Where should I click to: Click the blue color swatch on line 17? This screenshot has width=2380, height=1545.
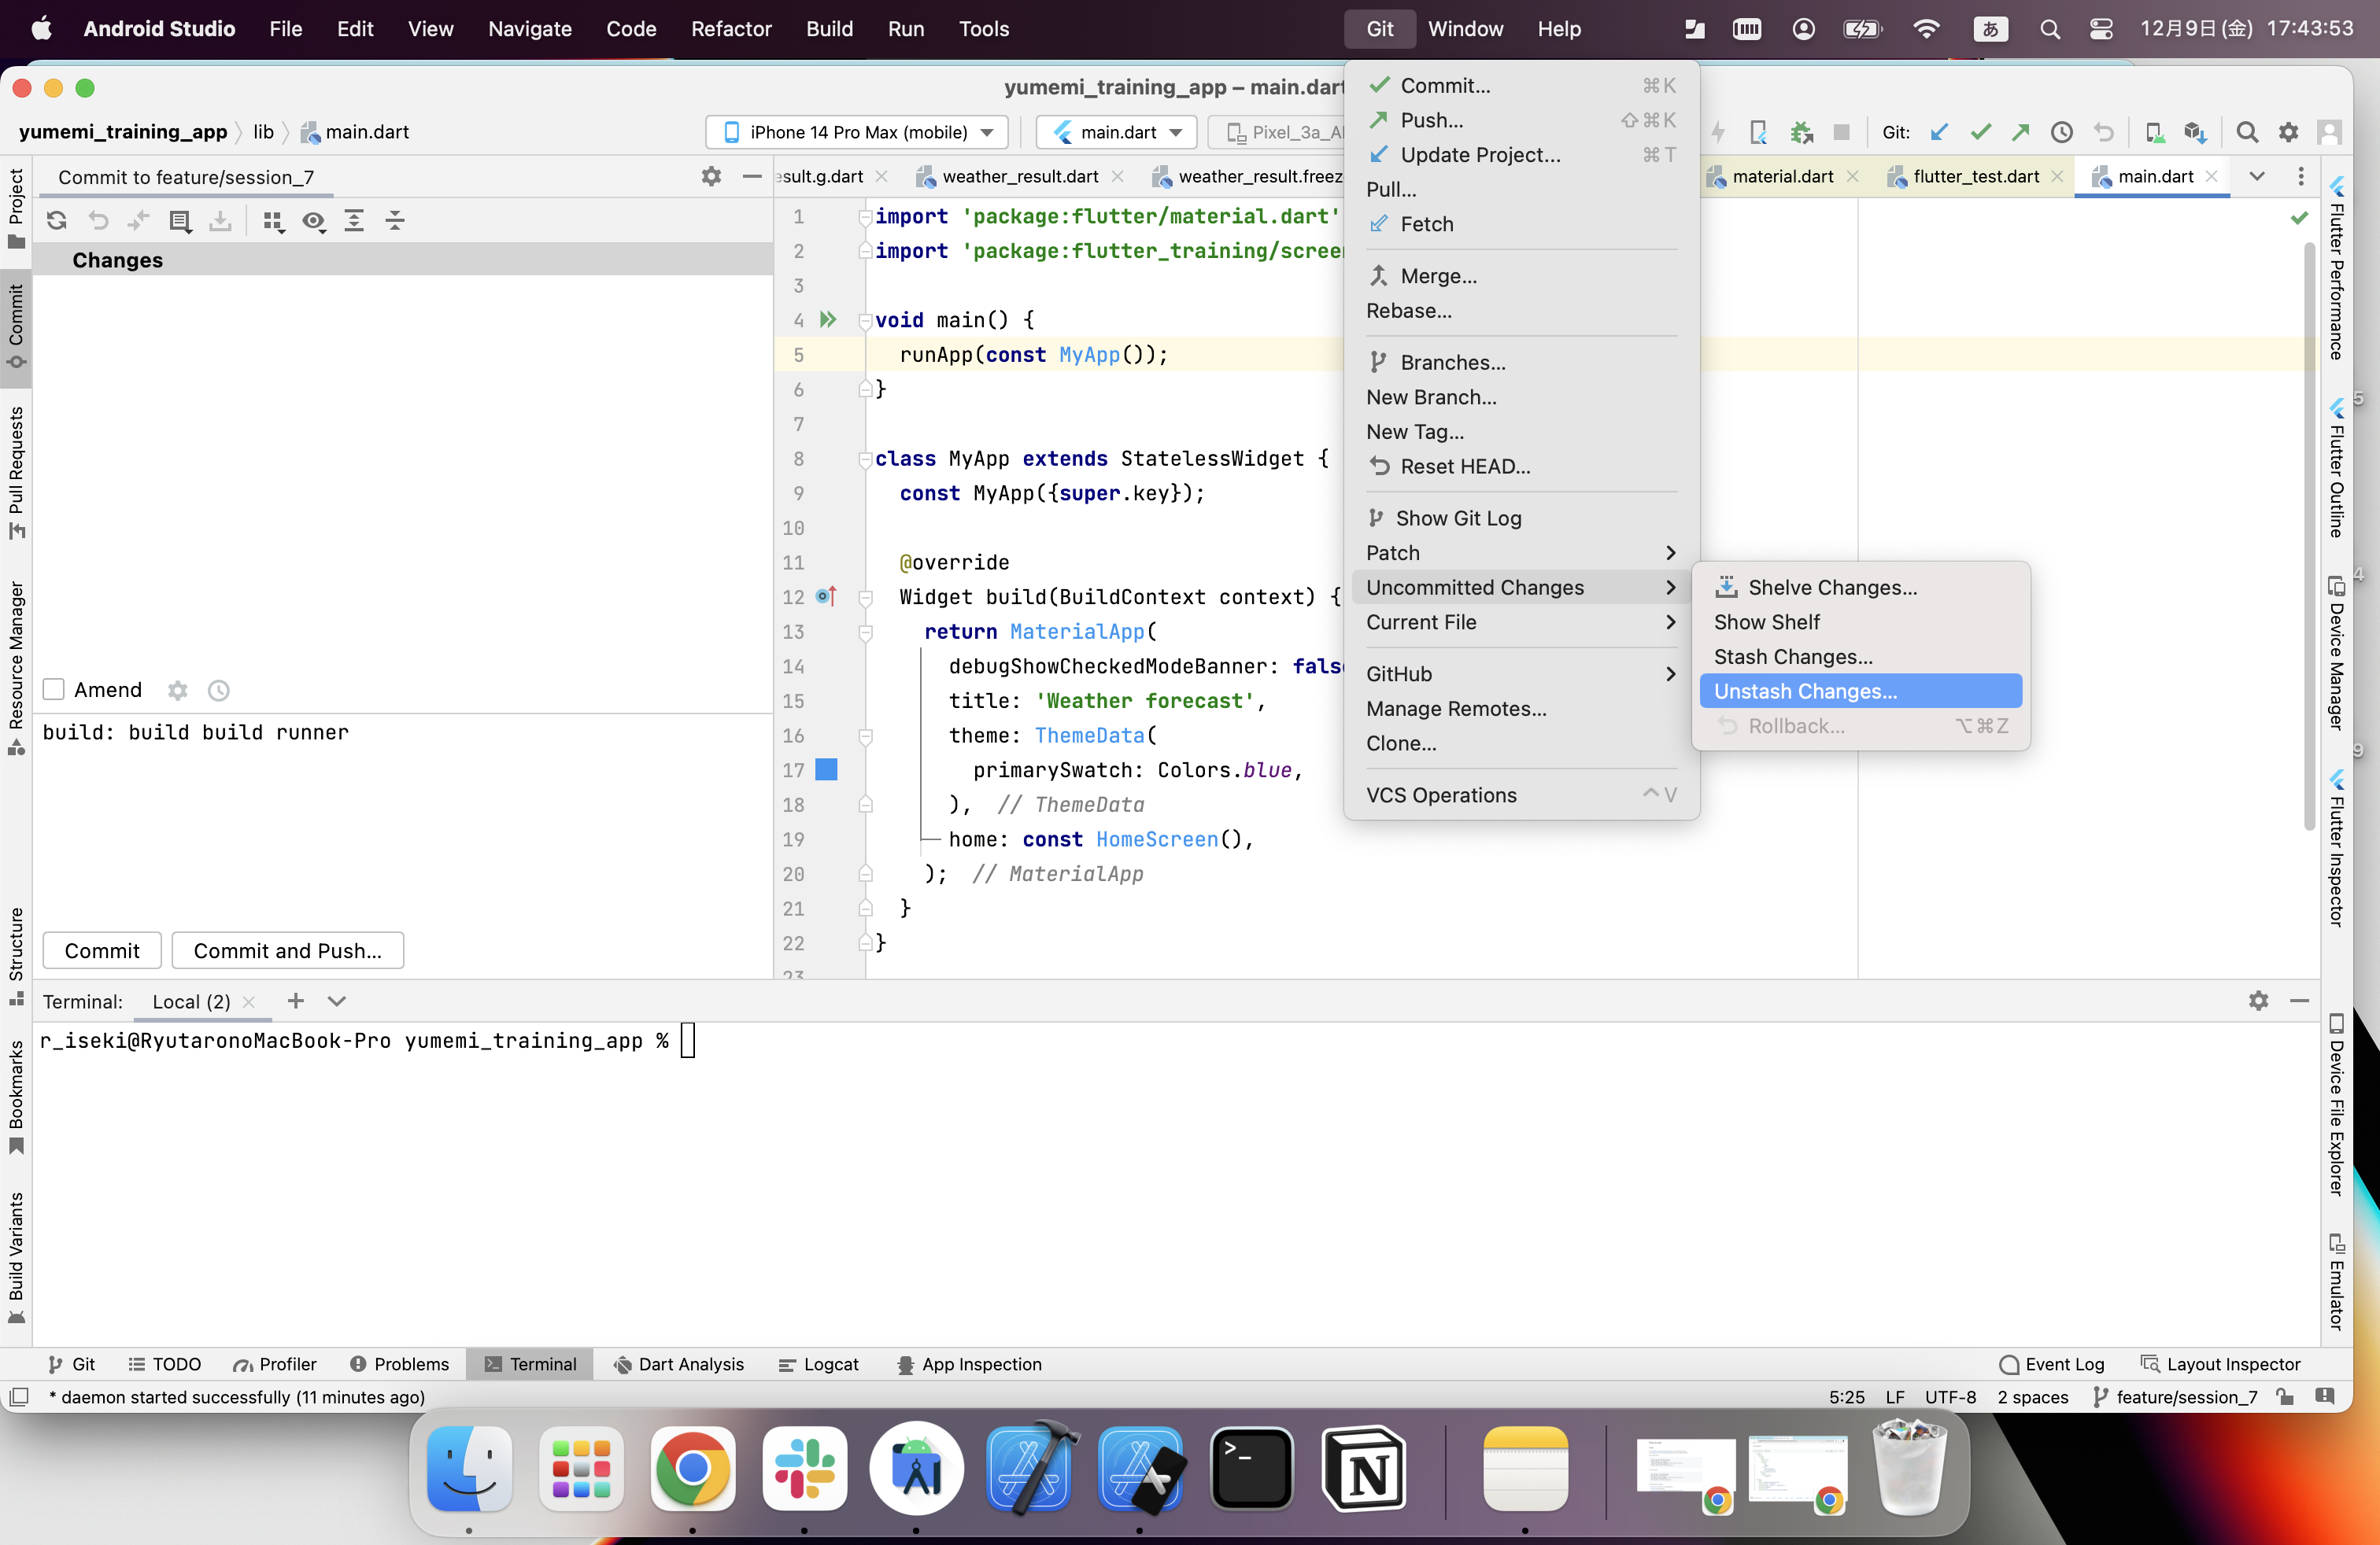coord(826,769)
